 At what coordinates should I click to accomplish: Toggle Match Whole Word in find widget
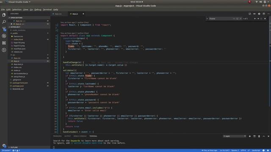click(237, 19)
